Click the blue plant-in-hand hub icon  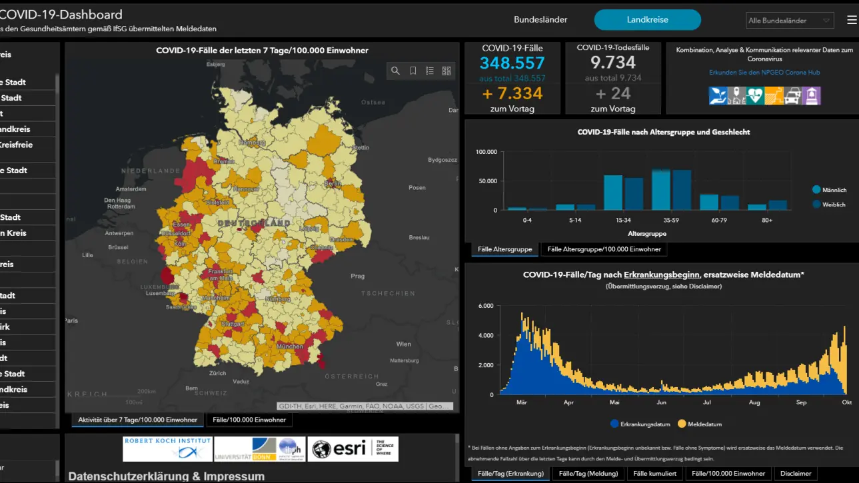(x=718, y=96)
